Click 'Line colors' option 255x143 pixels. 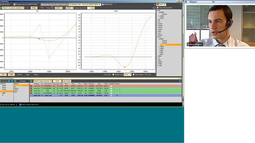pyautogui.click(x=107, y=75)
